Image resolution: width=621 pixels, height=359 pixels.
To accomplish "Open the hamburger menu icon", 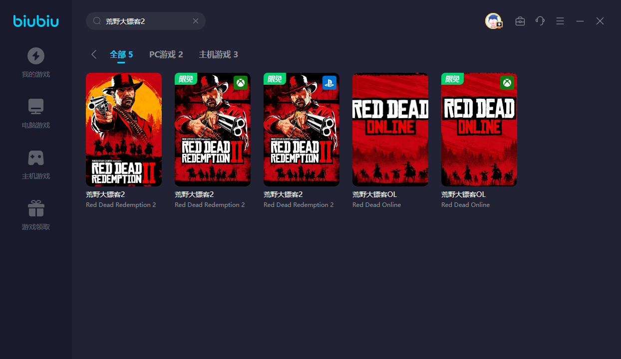I will (560, 21).
